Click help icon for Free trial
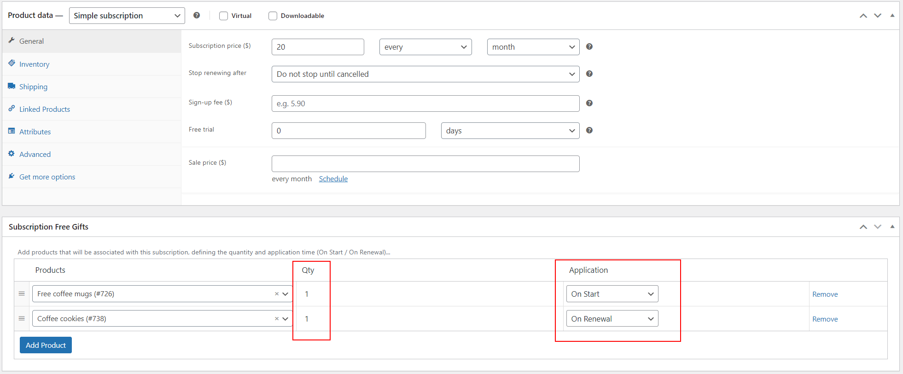Screen dimensions: 903x374 [x=589, y=130]
